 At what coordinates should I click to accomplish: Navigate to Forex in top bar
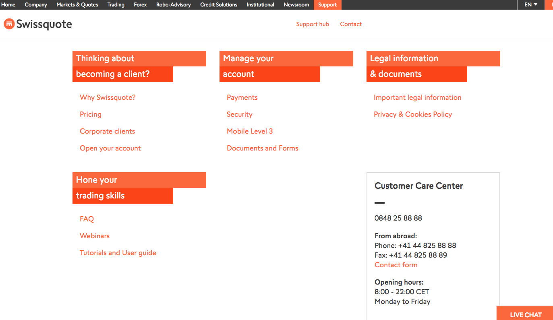(140, 5)
